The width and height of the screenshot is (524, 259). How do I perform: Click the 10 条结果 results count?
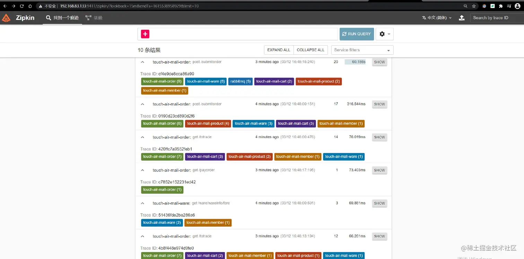149,50
